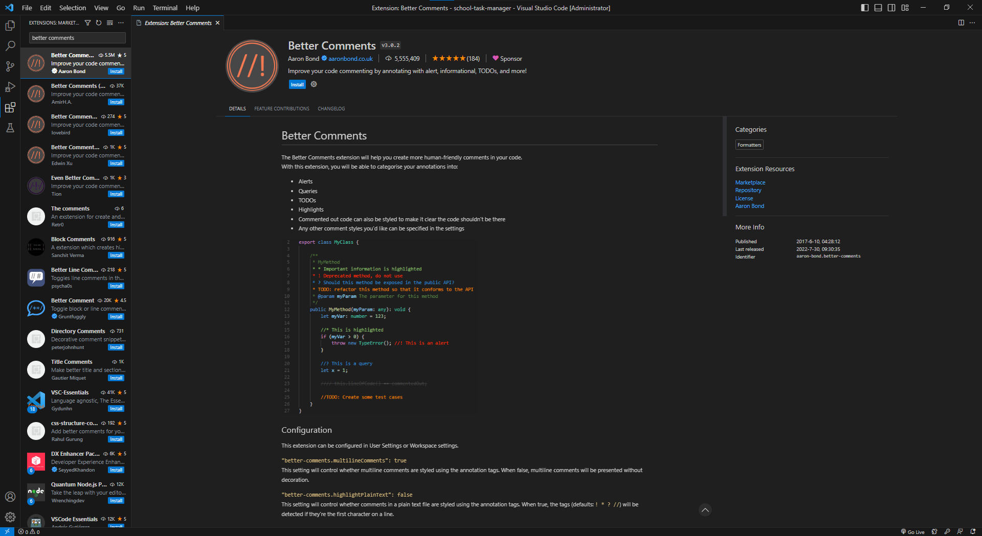This screenshot has height=536, width=982.
Task: Open the Search view in activity bar
Action: (10, 46)
